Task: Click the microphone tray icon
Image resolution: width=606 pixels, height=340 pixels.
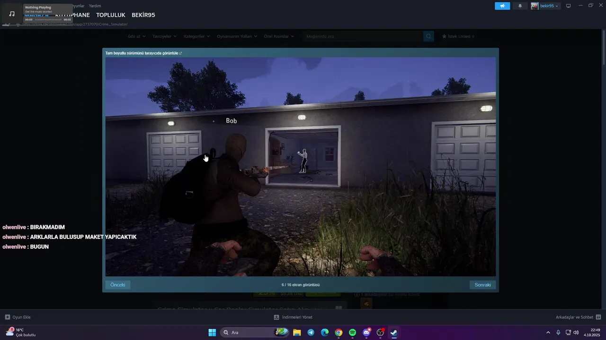Action: click(x=558, y=332)
